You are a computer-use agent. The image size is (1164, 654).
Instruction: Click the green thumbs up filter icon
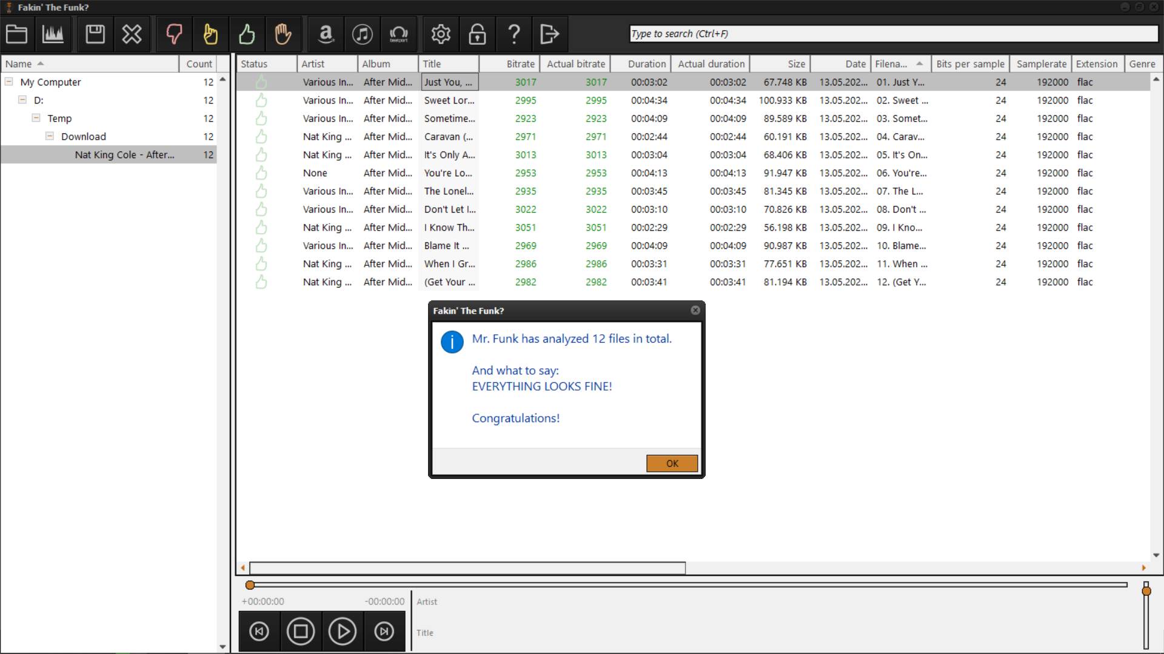coord(247,34)
